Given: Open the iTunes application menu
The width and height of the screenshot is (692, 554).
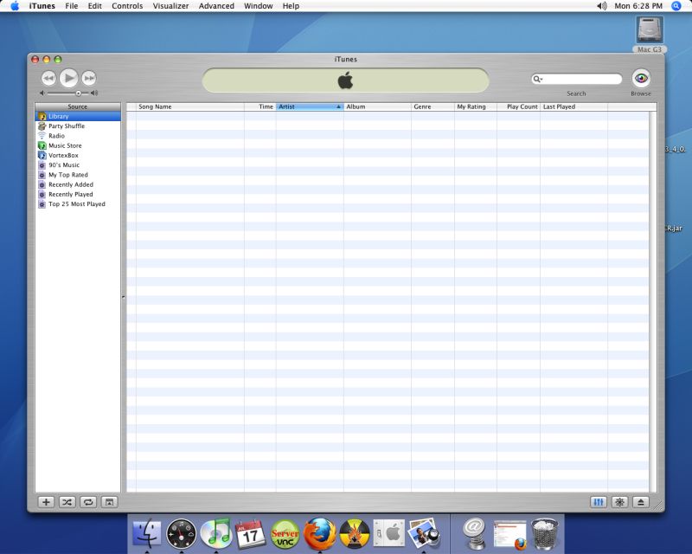Looking at the screenshot, I should pos(42,6).
